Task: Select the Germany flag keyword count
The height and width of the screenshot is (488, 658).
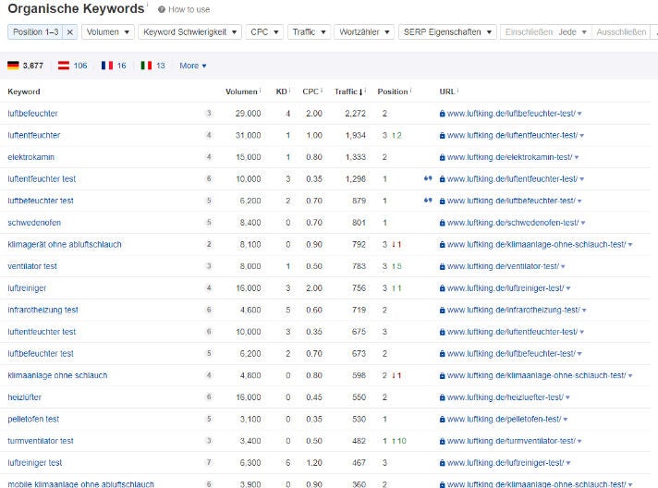Action: [x=25, y=66]
